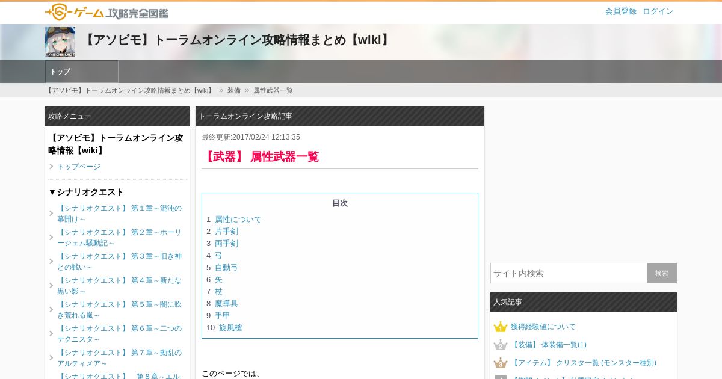Click the 属性武器一覧 breadcrumb text
Image resolution: width=722 pixels, height=379 pixels.
point(273,90)
